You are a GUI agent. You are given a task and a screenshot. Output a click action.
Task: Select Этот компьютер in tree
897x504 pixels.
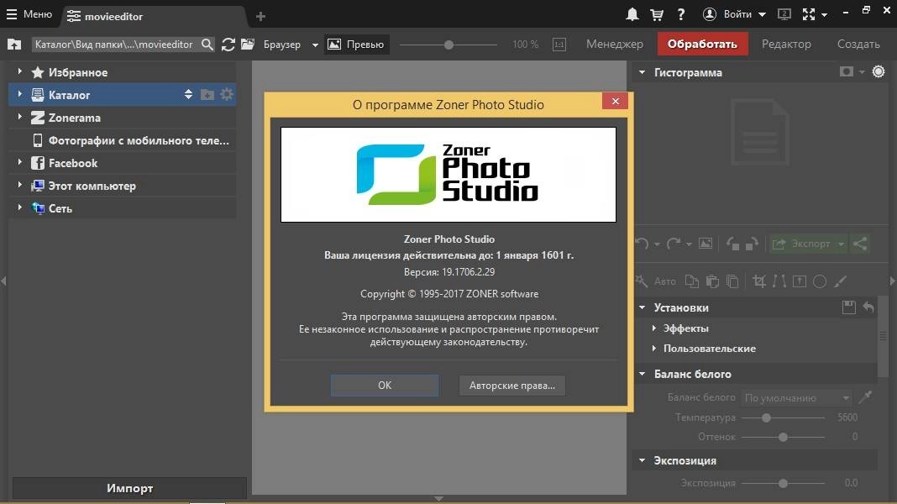point(92,186)
